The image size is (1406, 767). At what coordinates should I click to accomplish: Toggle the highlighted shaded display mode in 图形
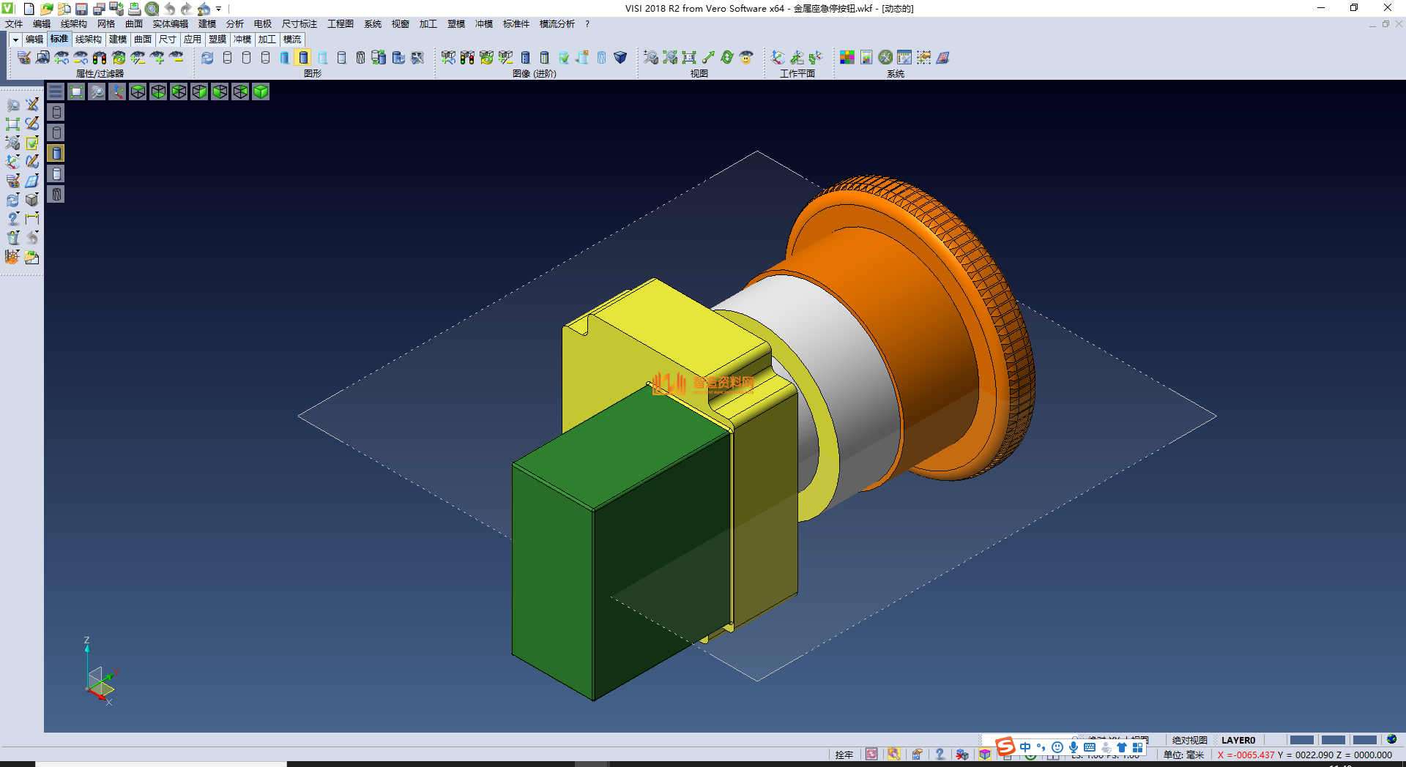pyautogui.click(x=303, y=58)
